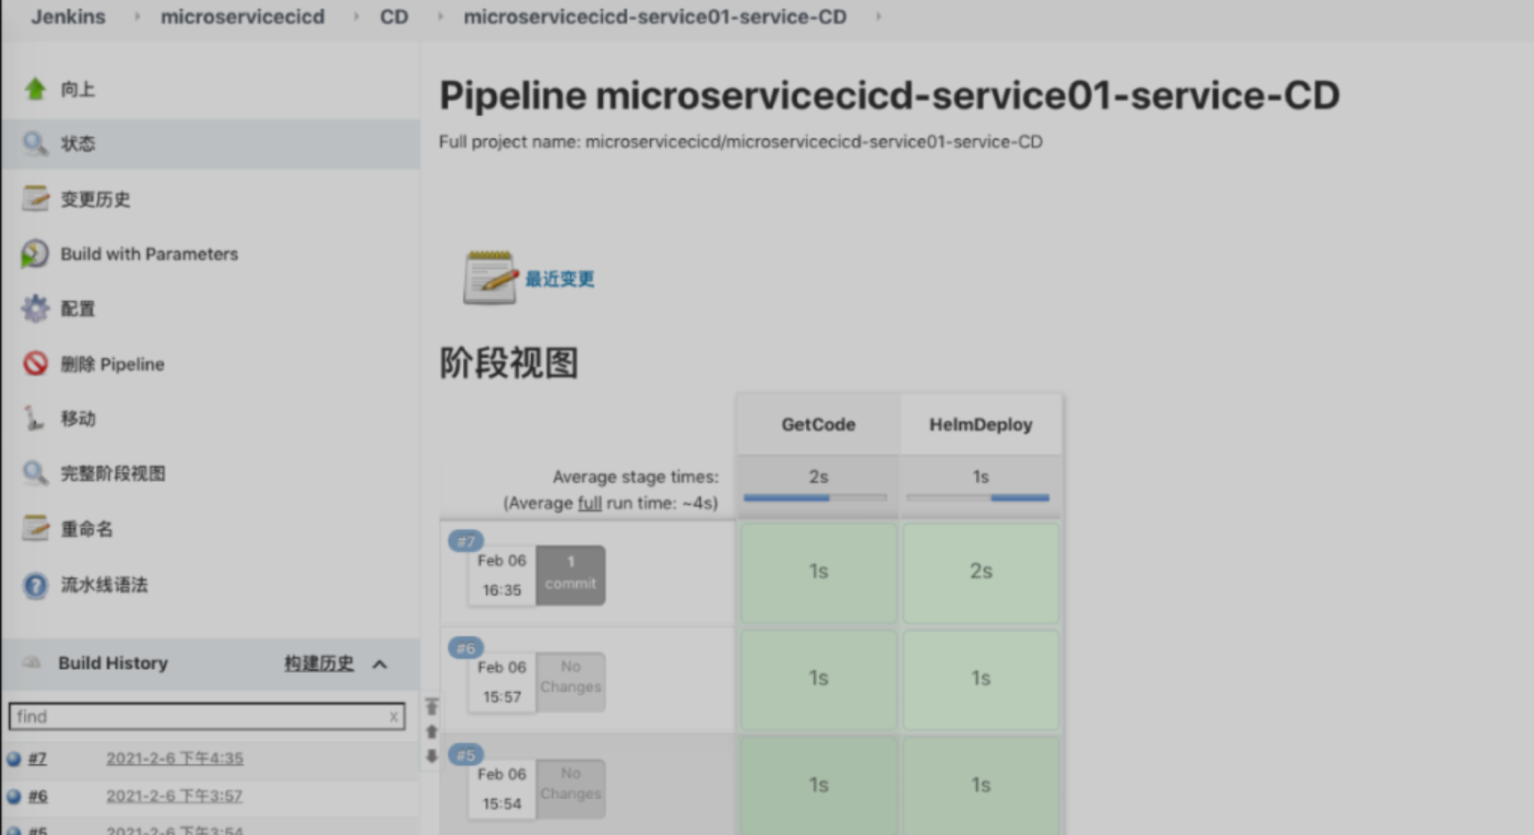Image resolution: width=1534 pixels, height=835 pixels.
Task: Open build #7 link in history
Action: (38, 759)
